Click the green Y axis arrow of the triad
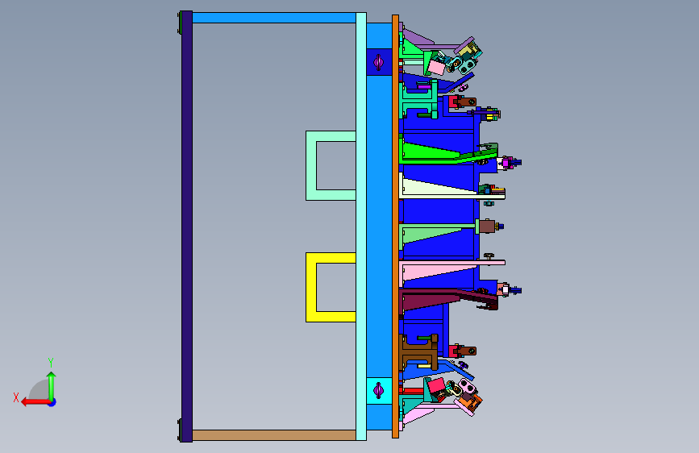699x453 pixels. (52, 385)
